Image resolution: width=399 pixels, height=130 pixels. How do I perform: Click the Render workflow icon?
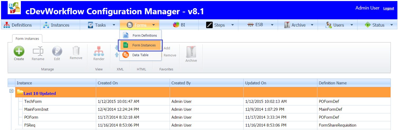click(99, 51)
